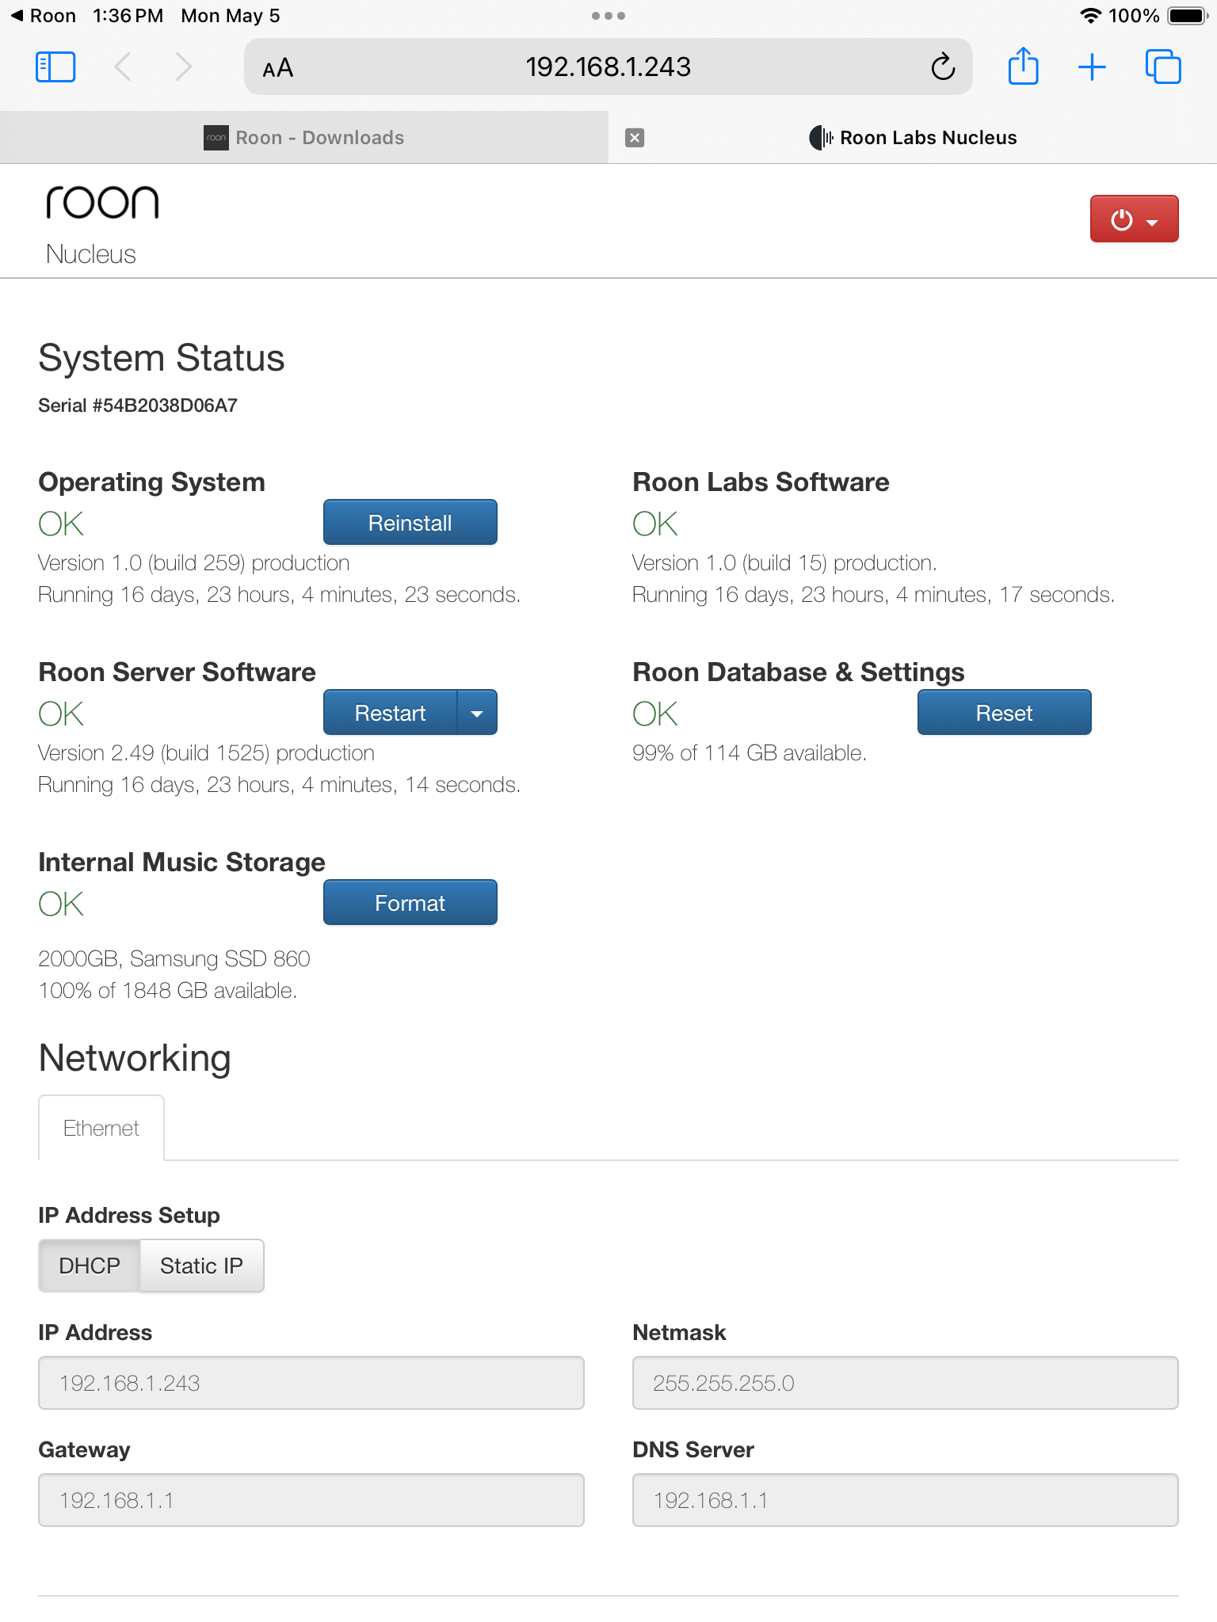Click the Networking heading

135,1059
